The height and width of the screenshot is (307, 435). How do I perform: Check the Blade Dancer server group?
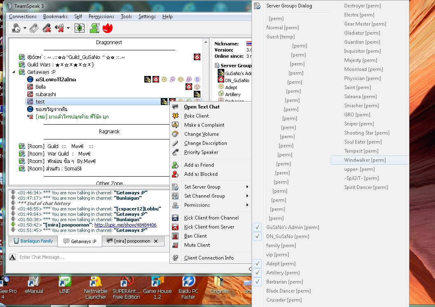[289, 291]
